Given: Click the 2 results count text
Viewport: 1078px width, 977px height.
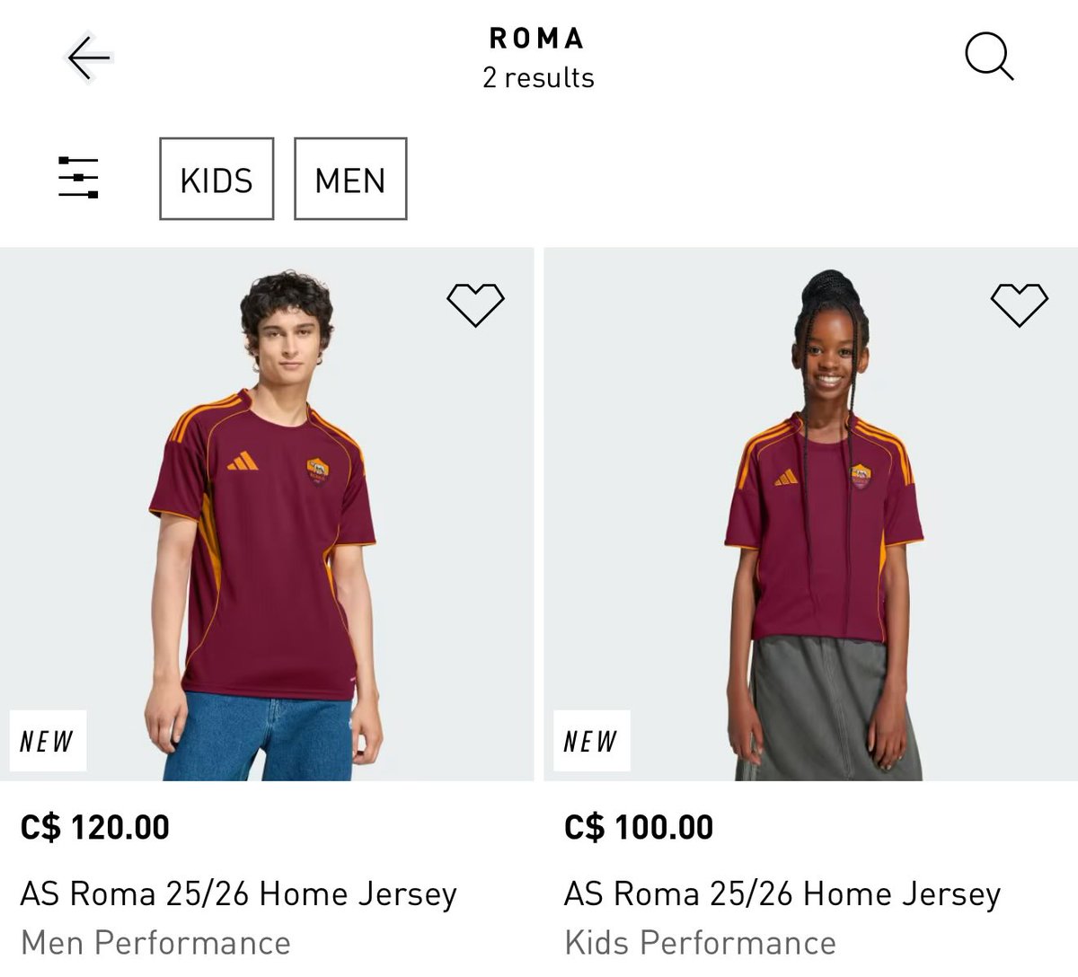Looking at the screenshot, I should coord(538,78).
